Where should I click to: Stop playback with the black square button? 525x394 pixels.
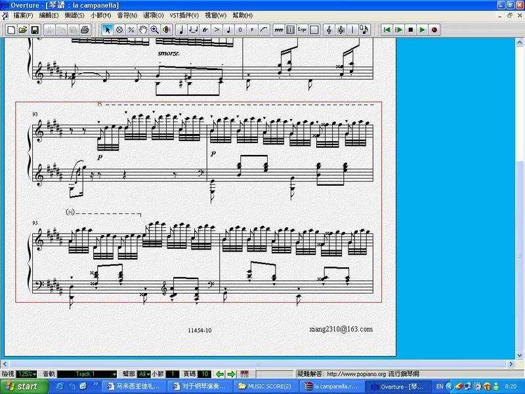[x=410, y=30]
